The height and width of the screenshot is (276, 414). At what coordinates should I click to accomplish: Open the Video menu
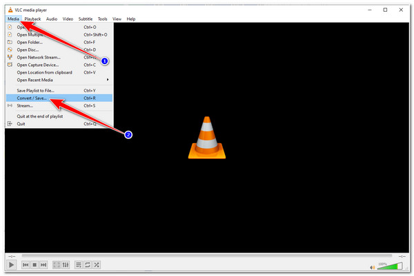68,19
